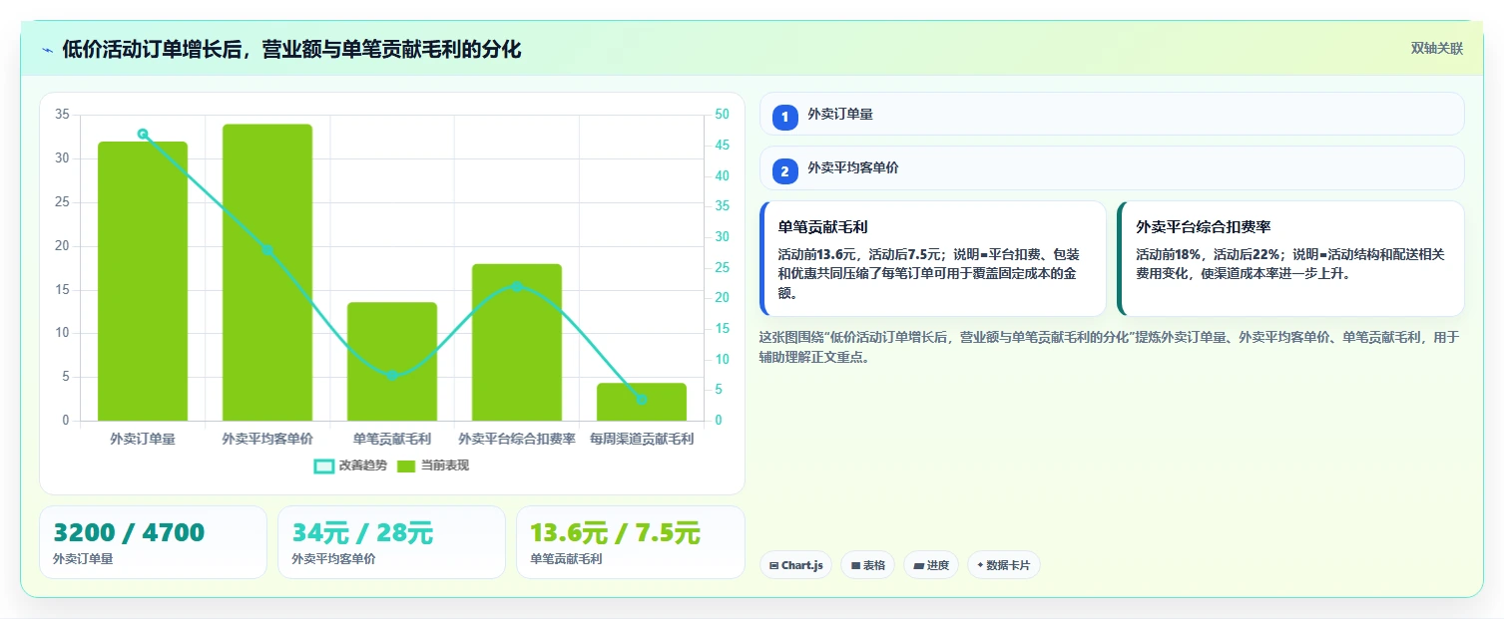This screenshot has width=1504, height=619.
Task: Click the line point above 外卖订单量
Action: point(143,134)
